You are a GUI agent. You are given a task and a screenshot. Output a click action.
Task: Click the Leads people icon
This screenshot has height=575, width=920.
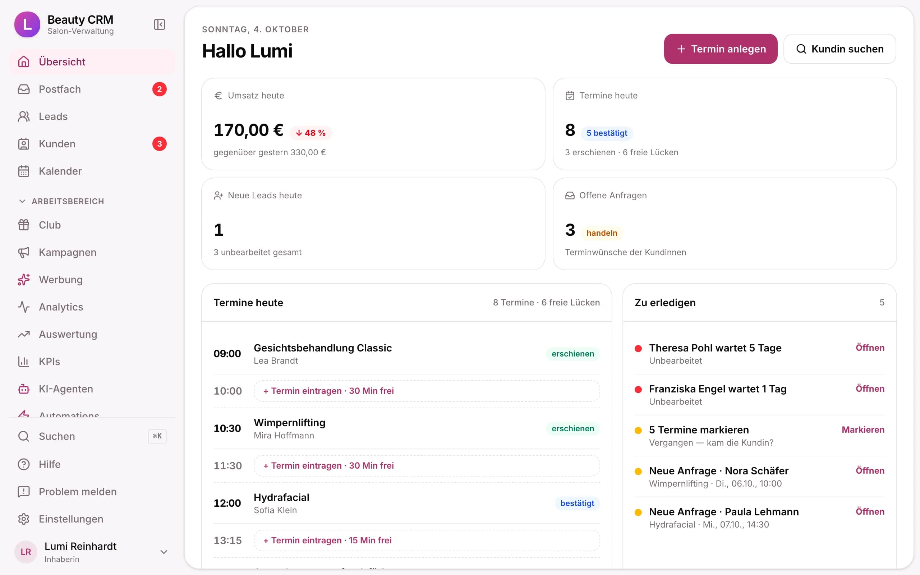(24, 116)
